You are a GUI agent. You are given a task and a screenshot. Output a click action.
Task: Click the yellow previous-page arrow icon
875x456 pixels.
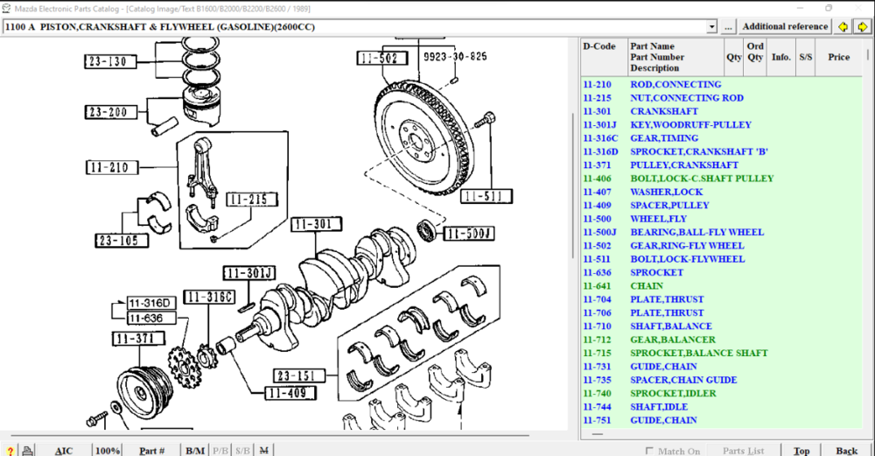click(843, 26)
